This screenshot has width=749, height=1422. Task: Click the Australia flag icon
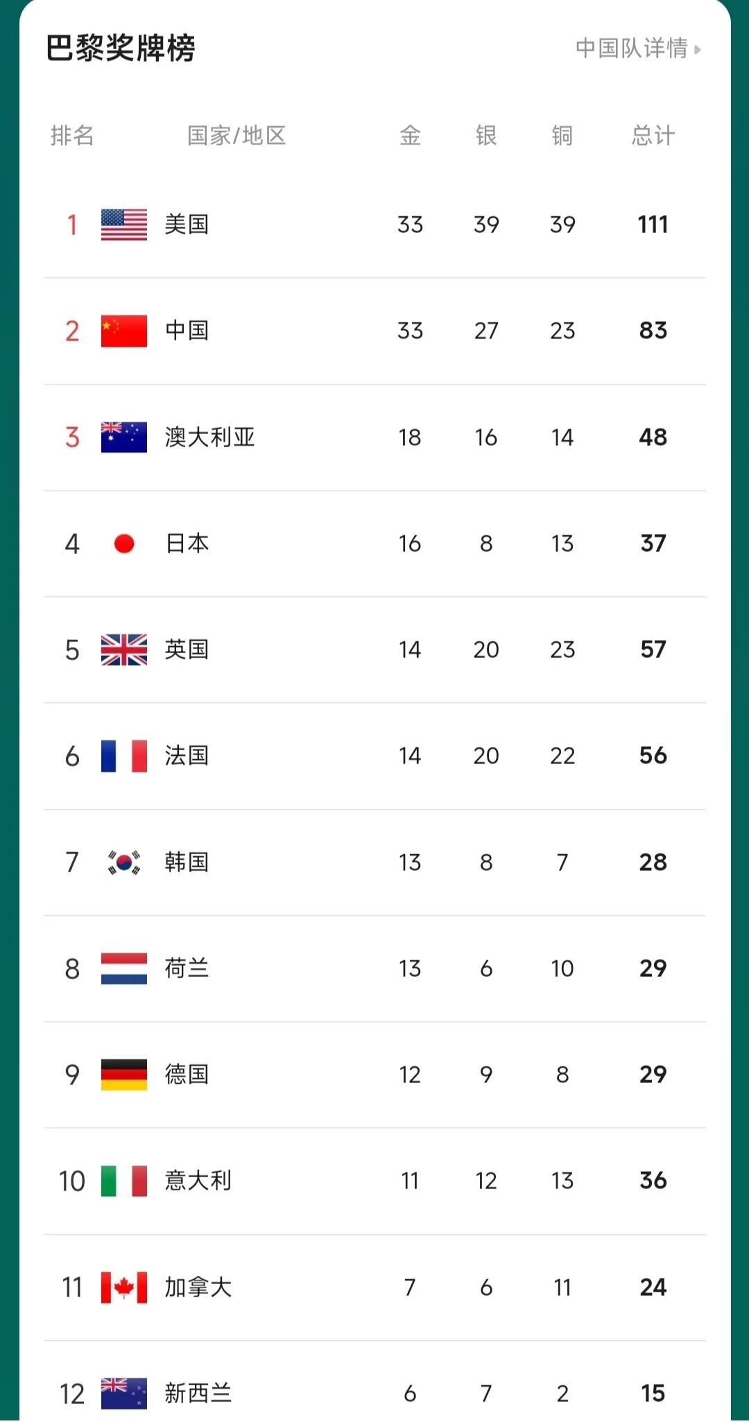[x=124, y=437]
